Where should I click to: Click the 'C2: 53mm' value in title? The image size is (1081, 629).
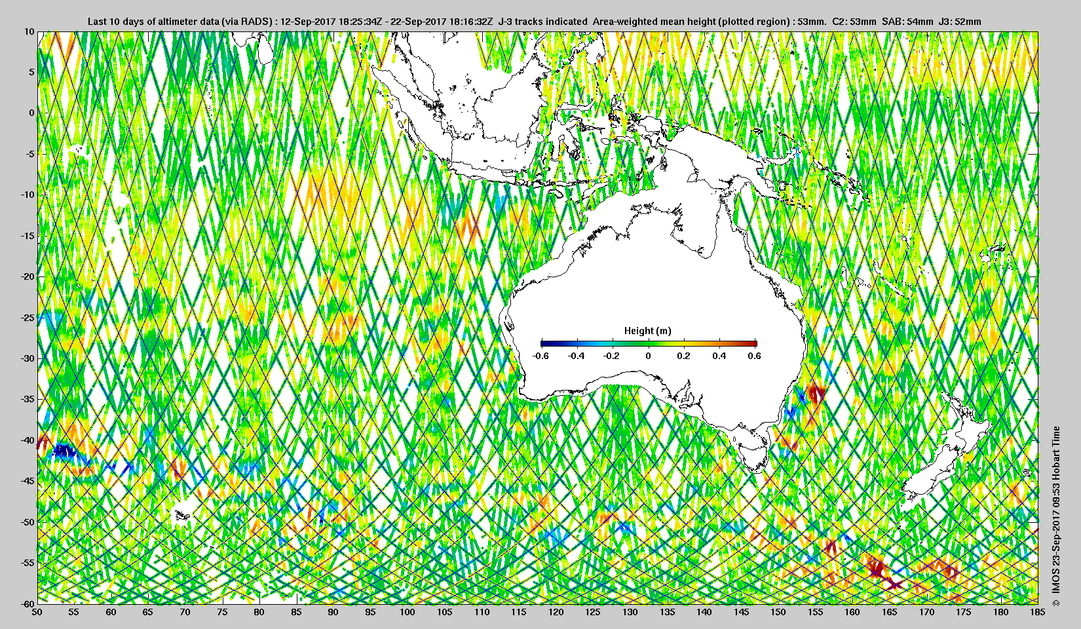tap(854, 21)
